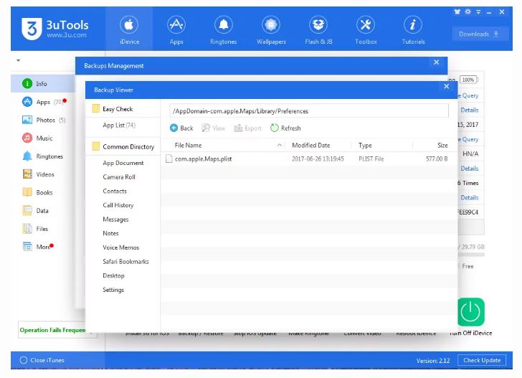Image resolution: width=522 pixels, height=378 pixels.
Task: Select Apps (70) in the sidebar
Action: (43, 102)
